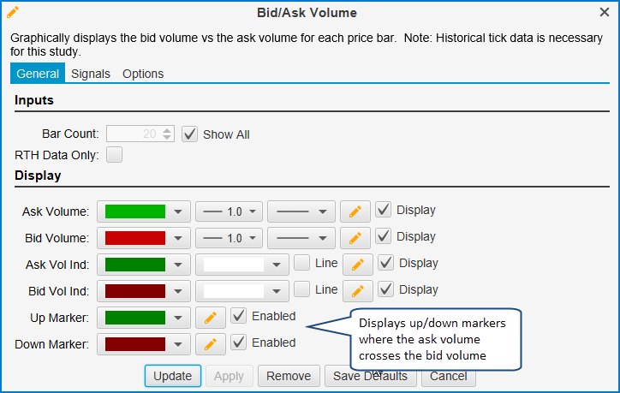Switch to the Signals tab
620x393 pixels.
(x=91, y=74)
